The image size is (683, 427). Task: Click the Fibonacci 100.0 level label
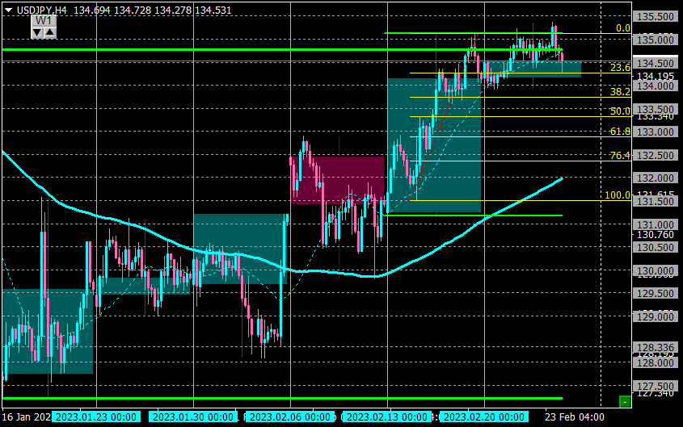tap(618, 195)
